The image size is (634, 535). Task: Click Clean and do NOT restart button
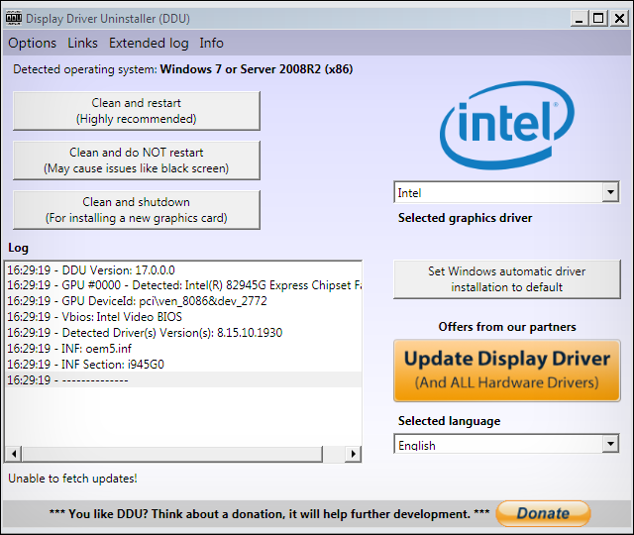137,160
